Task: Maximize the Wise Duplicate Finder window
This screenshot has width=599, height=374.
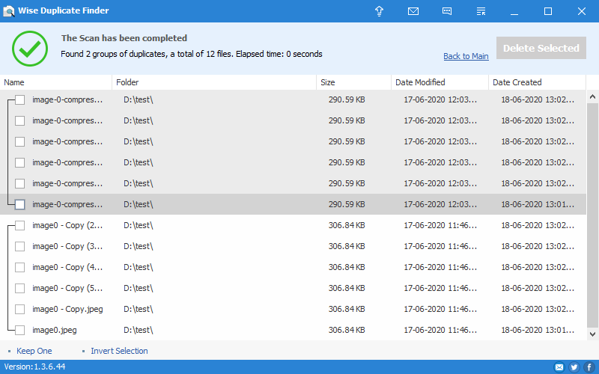Action: pos(548,11)
